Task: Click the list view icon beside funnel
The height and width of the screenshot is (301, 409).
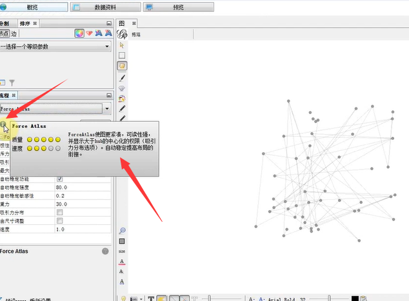Action: click(3, 83)
